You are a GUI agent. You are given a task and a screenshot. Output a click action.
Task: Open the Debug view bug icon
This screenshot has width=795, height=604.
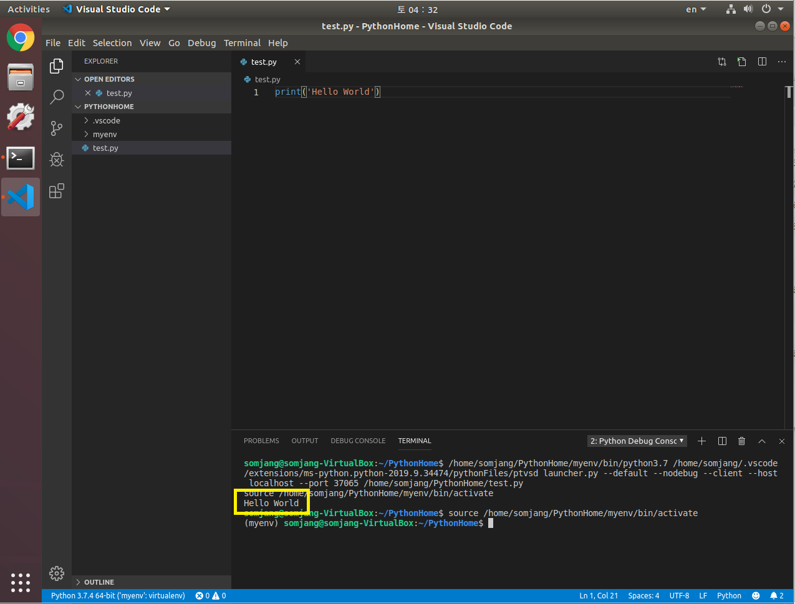57,160
